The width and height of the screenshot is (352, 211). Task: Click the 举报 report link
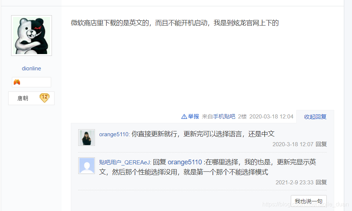193,117
